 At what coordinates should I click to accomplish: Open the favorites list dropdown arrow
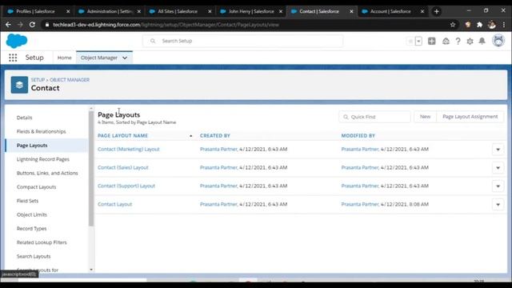point(418,41)
